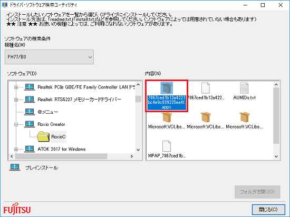Image resolution: width=290 pixels, height=217 pixels.
Task: Click right arrow of tree horizontal scrollbar
Action: click(132, 156)
